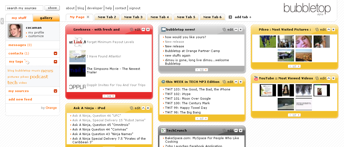Open the add new feed link

[x=20, y=99]
